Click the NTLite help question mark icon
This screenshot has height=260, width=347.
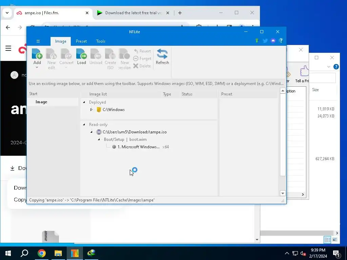[281, 41]
